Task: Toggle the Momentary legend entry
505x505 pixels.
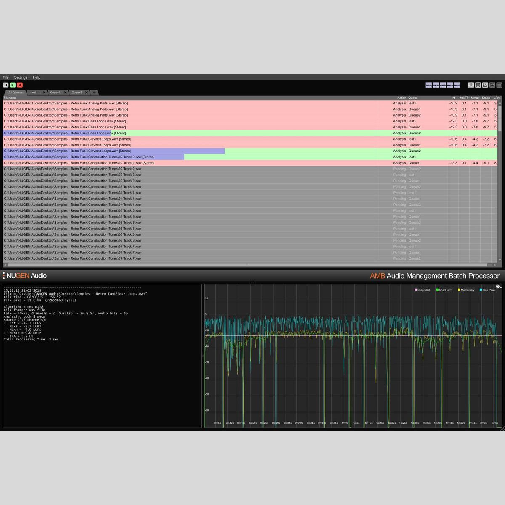Action: [x=466, y=290]
